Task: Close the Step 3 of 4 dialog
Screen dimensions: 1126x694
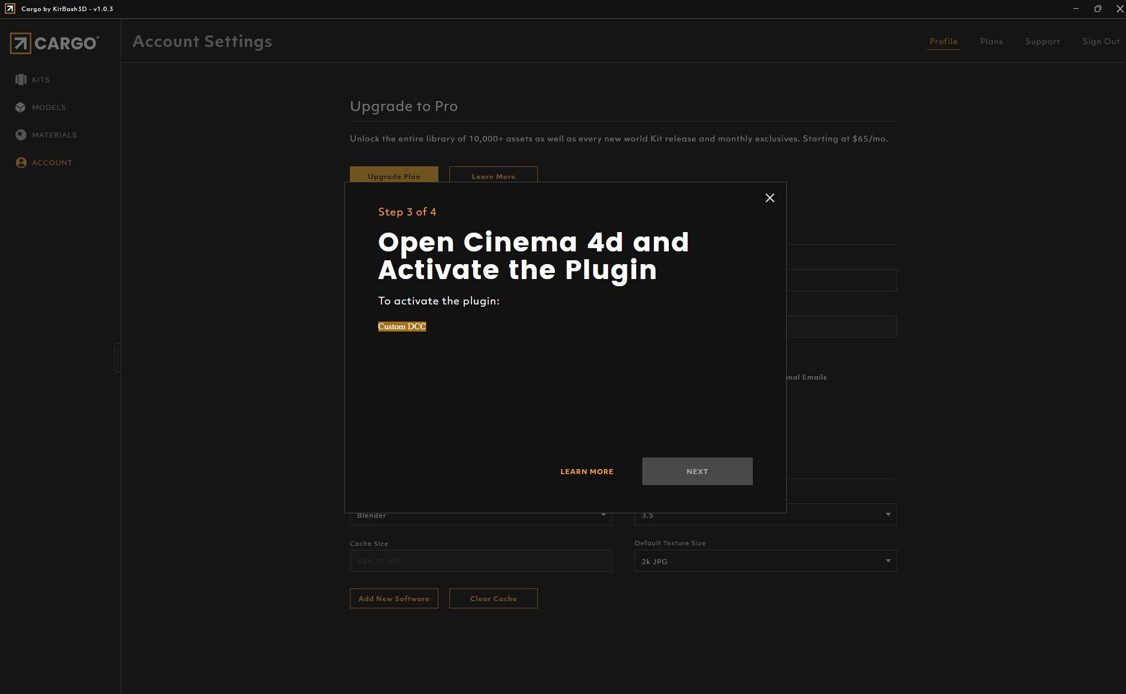Action: pyautogui.click(x=769, y=198)
